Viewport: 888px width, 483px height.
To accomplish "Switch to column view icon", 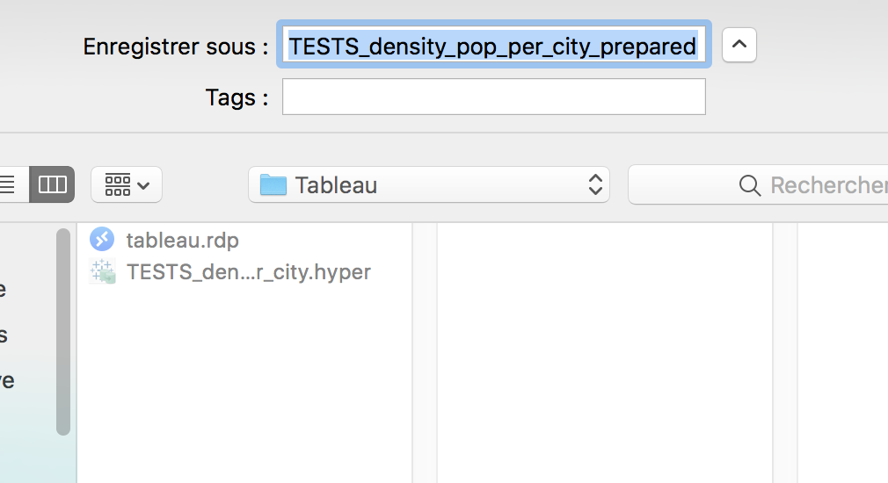I will [x=52, y=184].
